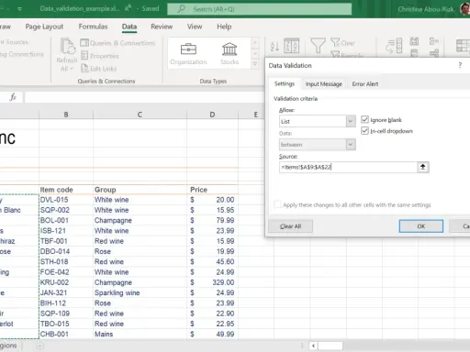Open the Help ribbon tab

[224, 27]
